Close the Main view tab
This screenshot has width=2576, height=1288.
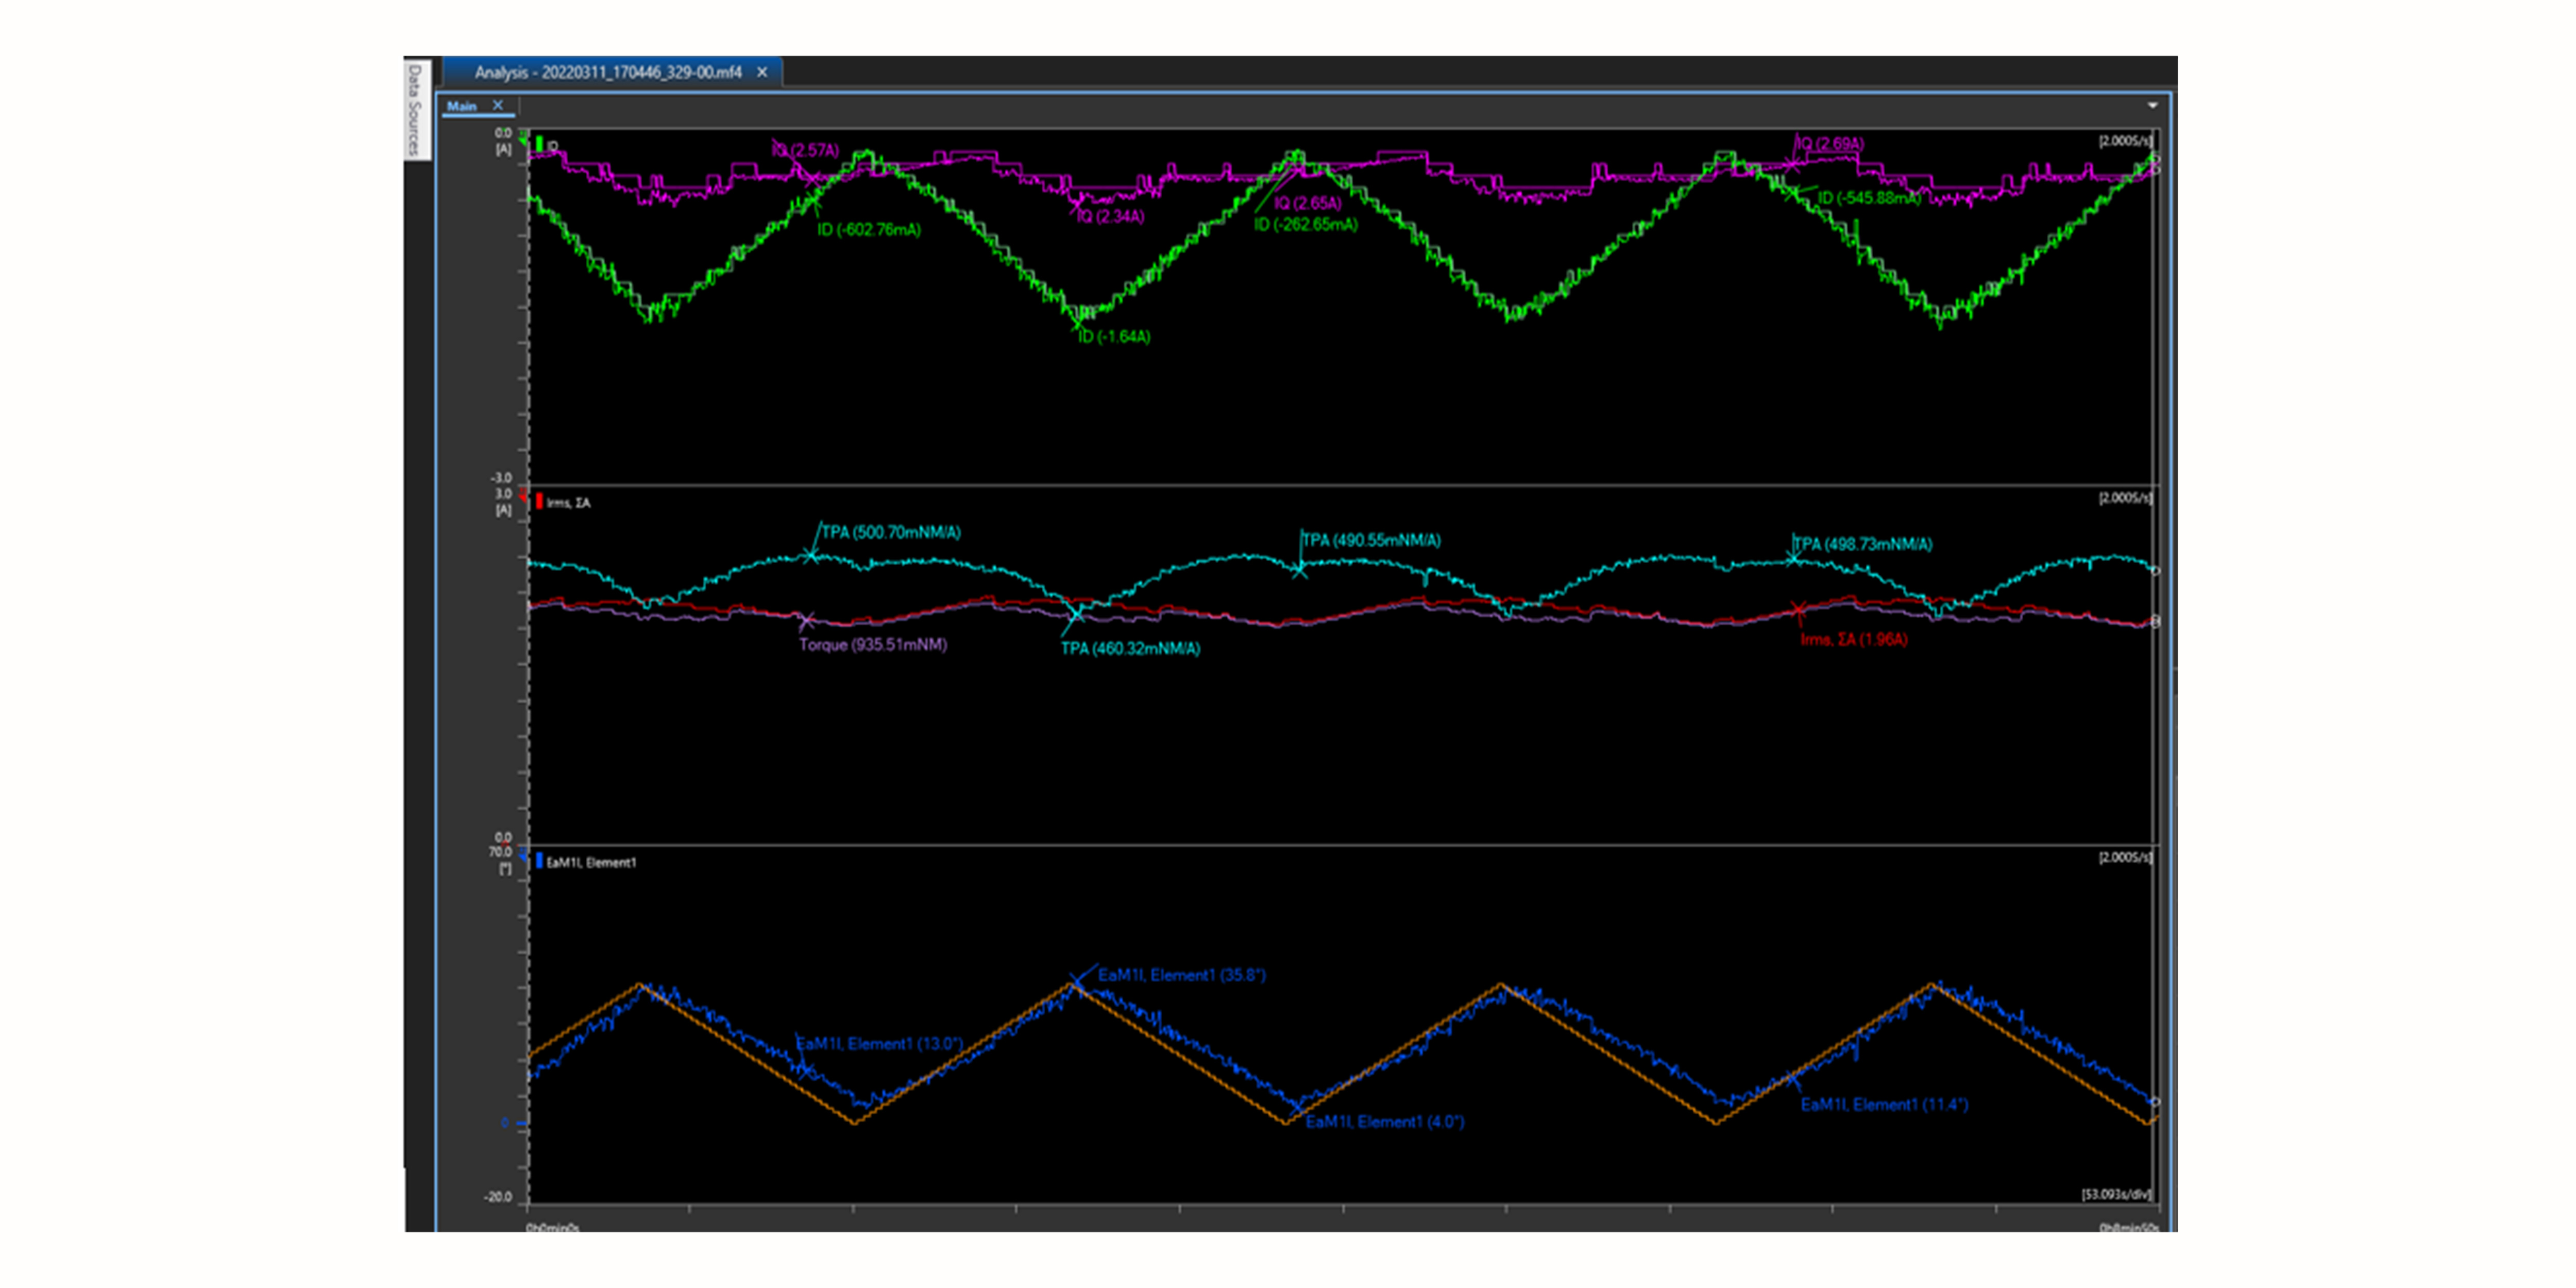498,105
